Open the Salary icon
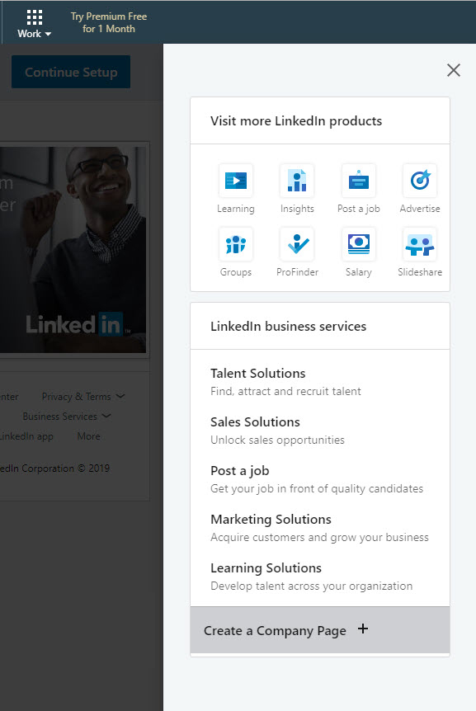The image size is (476, 711). click(x=359, y=244)
